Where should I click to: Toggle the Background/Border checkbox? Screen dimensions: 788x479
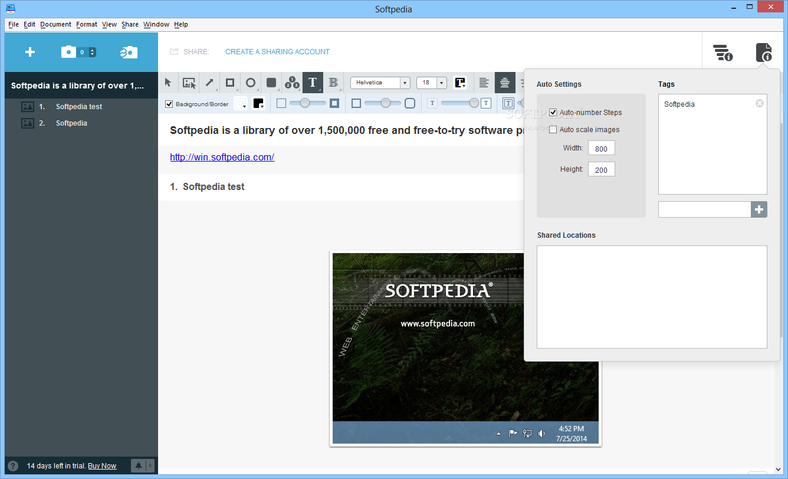pyautogui.click(x=169, y=104)
